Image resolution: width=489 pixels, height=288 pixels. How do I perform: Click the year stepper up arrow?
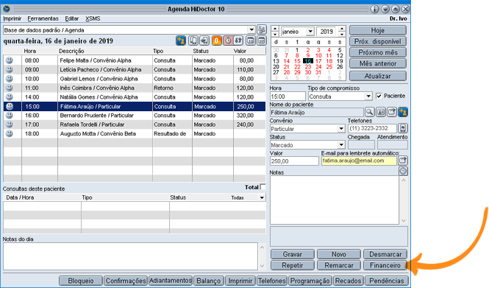(342, 29)
